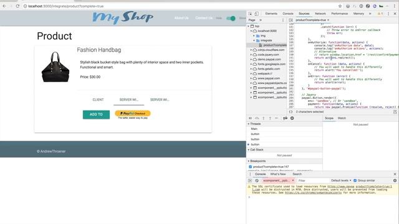The height and width of the screenshot is (224, 399).
Task: Switch to the Network tab
Action: [x=320, y=14]
